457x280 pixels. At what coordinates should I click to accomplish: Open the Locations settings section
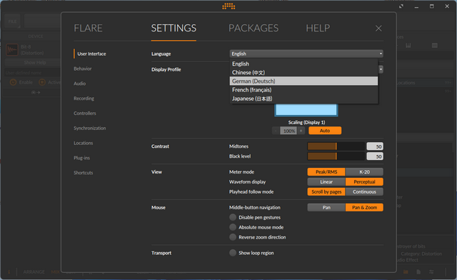[x=83, y=143]
